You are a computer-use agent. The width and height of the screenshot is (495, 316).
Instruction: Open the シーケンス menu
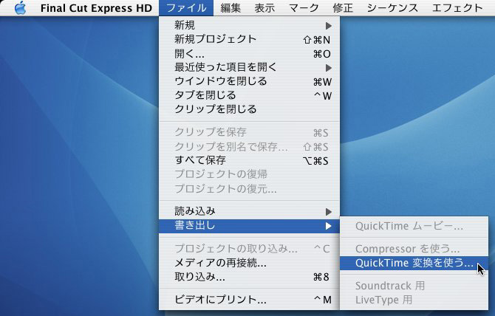[392, 8]
